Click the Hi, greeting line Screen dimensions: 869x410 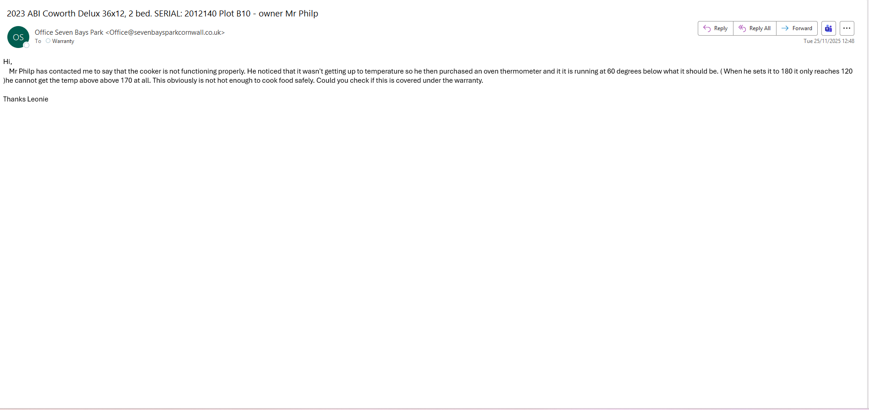(8, 62)
